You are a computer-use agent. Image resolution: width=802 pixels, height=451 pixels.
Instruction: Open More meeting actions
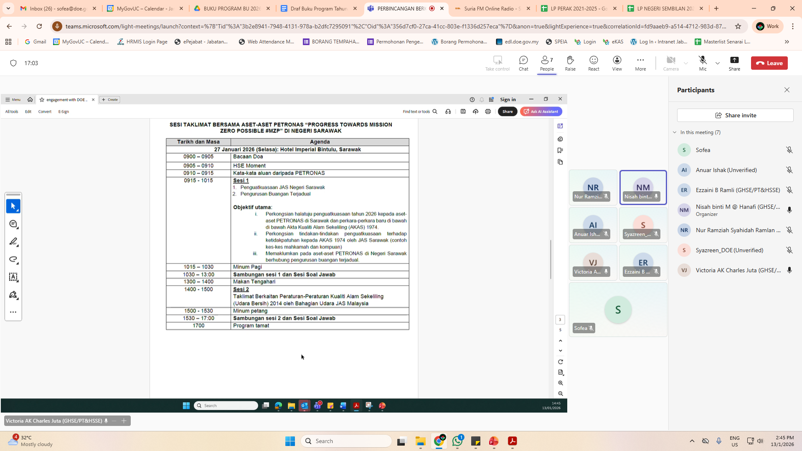640,63
